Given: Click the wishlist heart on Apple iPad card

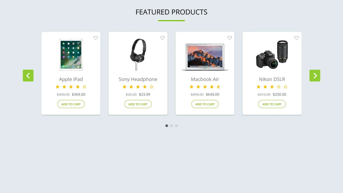Looking at the screenshot, I should tap(96, 38).
